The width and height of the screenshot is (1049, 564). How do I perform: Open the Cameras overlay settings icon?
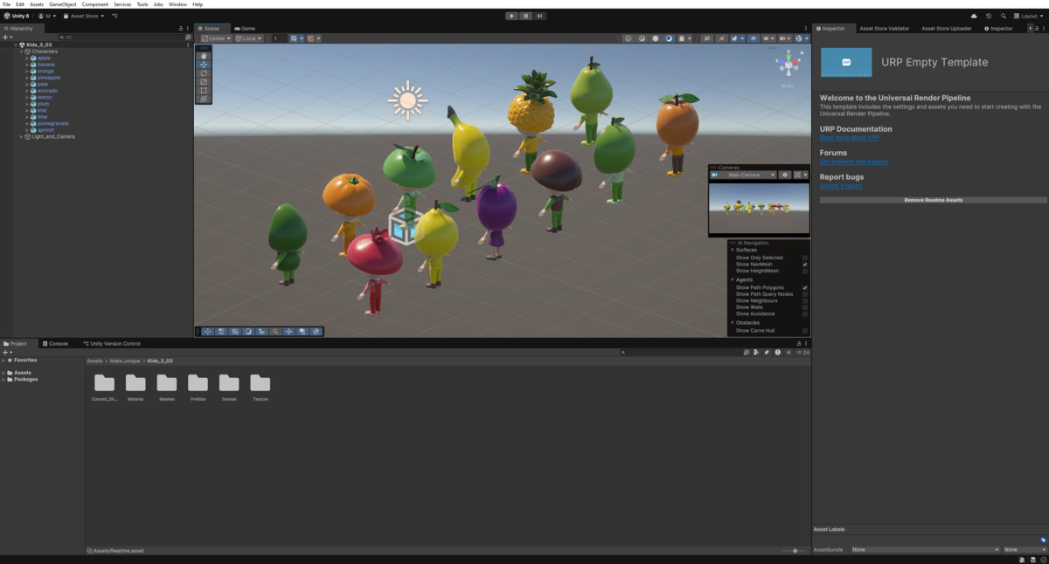[x=785, y=175]
